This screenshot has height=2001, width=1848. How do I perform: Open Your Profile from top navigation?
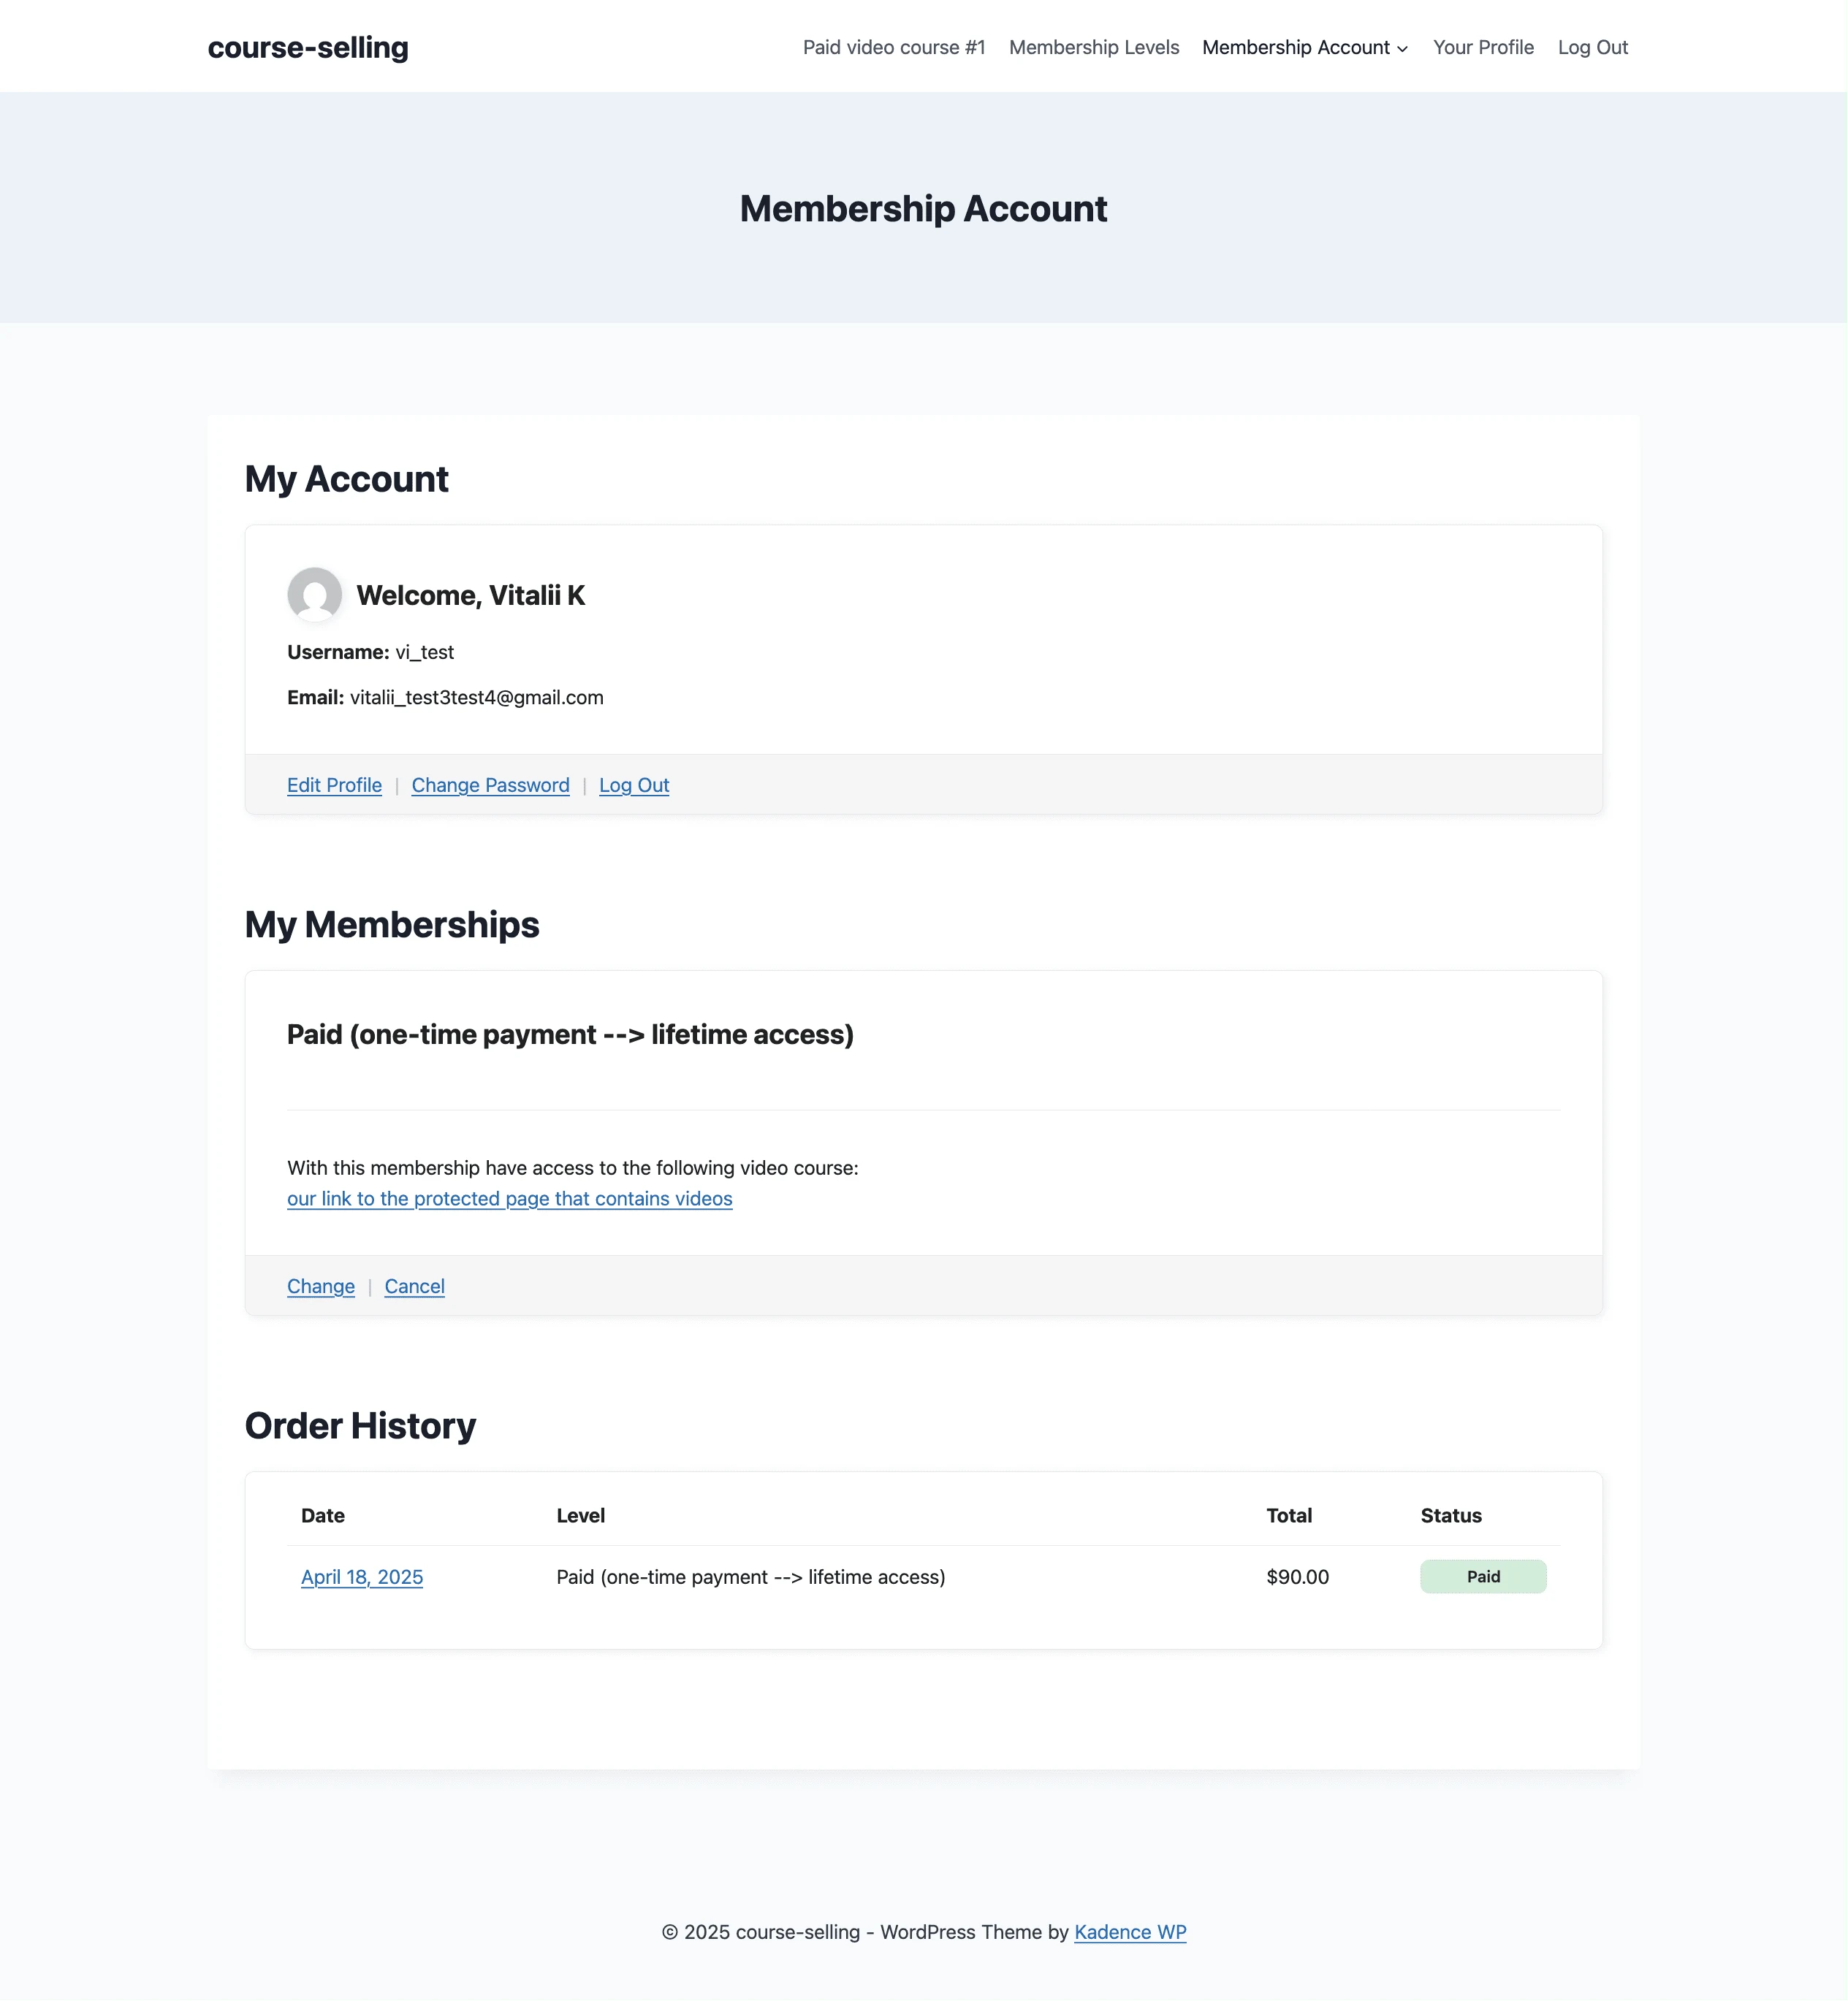click(x=1483, y=47)
